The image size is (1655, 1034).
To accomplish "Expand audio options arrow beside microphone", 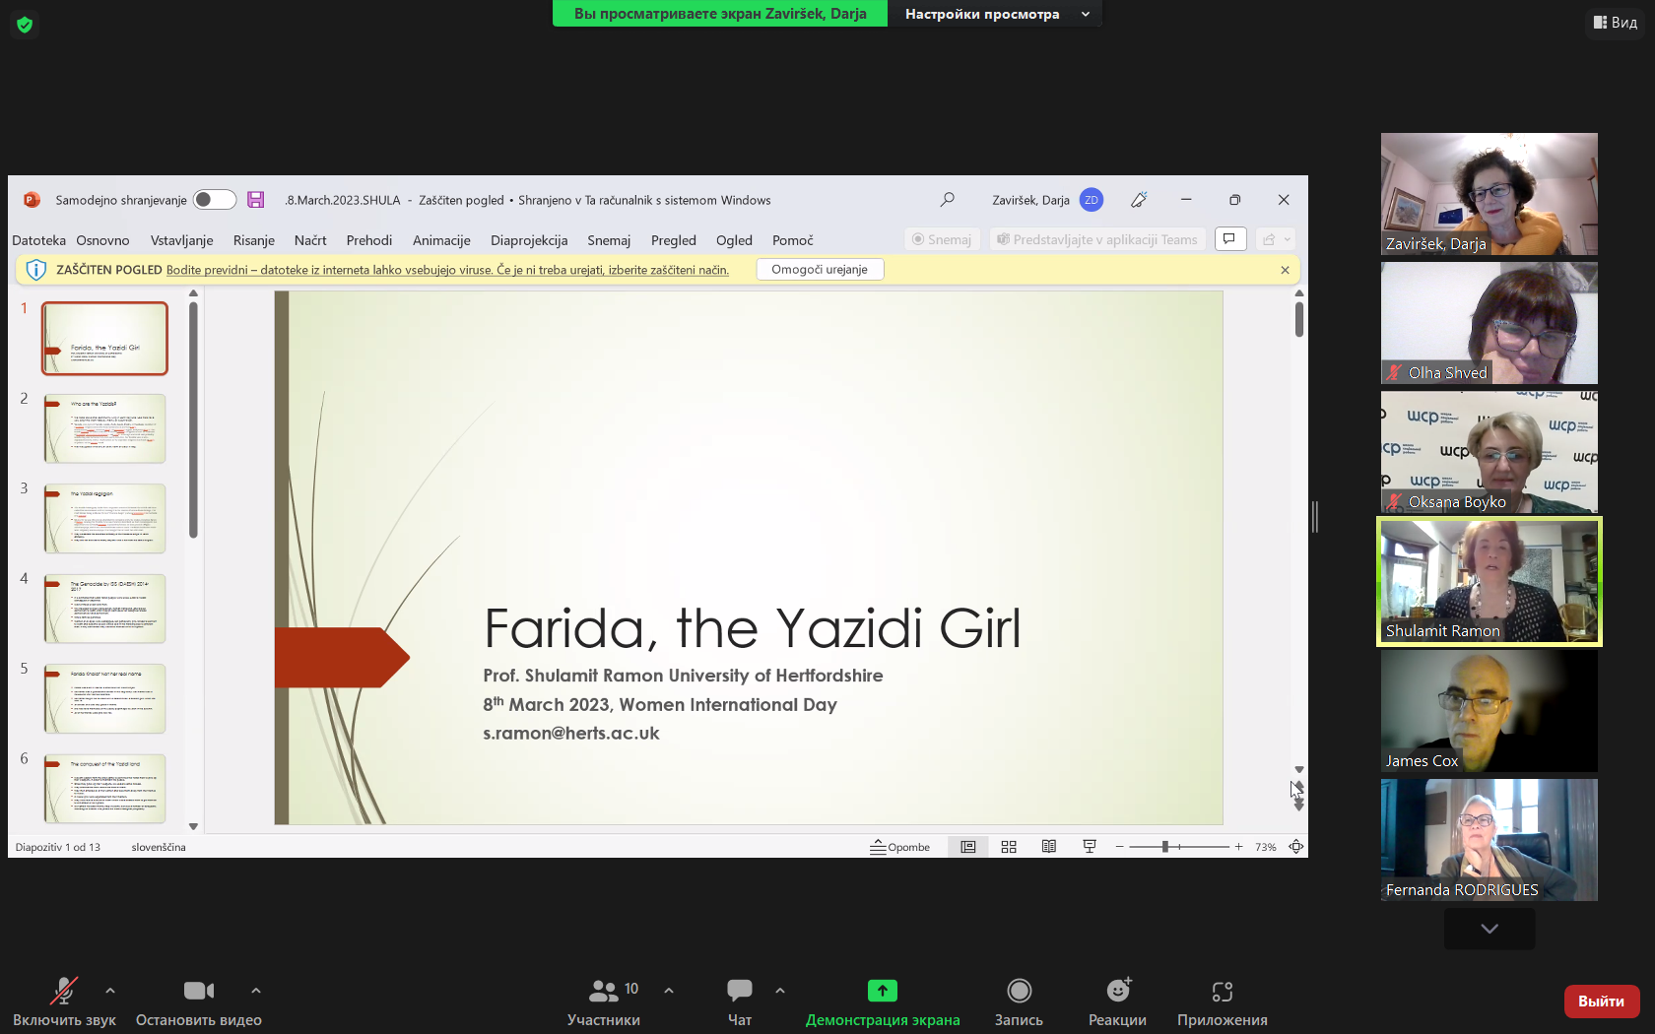I will tap(110, 991).
